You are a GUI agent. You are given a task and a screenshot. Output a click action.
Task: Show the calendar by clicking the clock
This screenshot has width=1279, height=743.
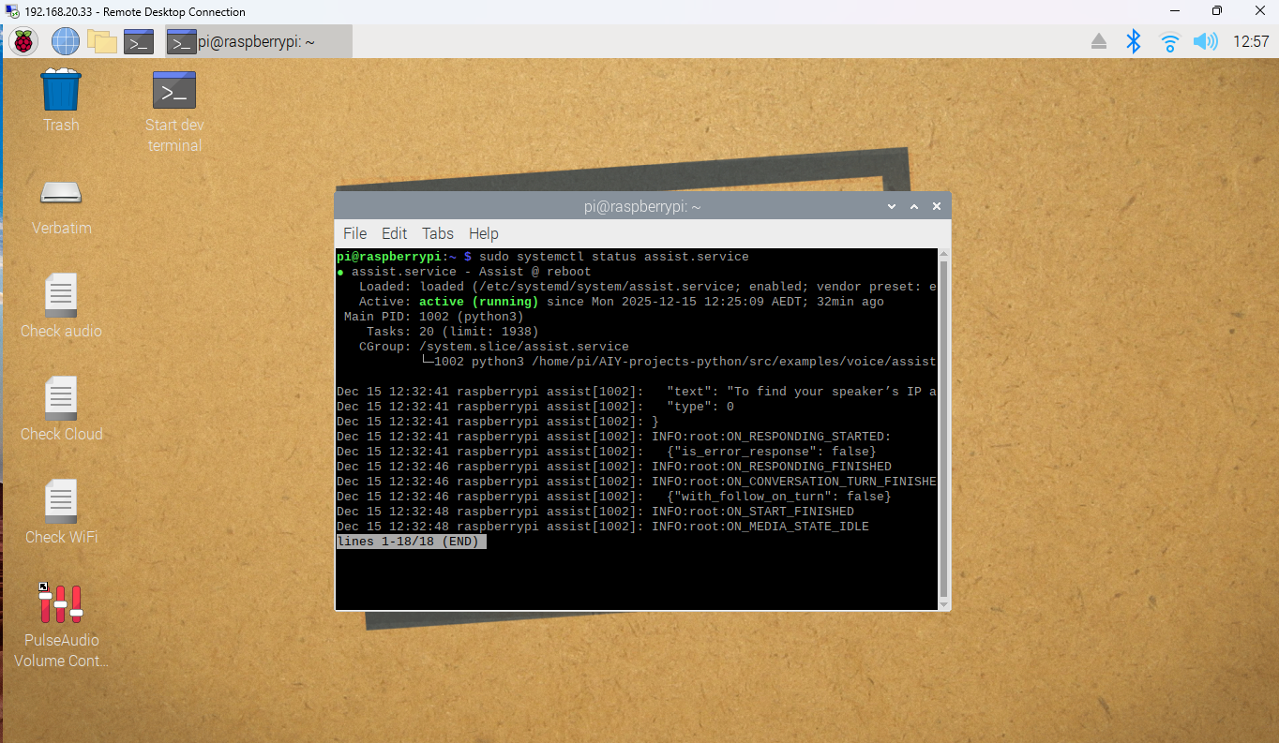pyautogui.click(x=1251, y=41)
